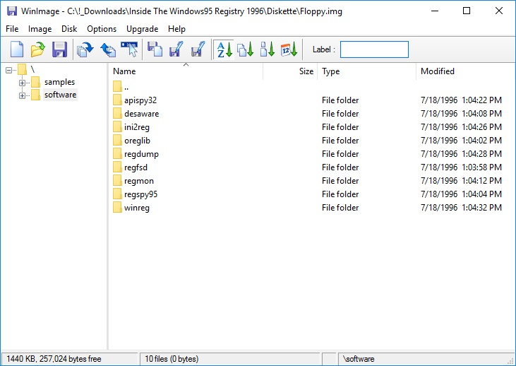516x366 pixels.
Task: Select the ini2reg folder
Action: [137, 127]
